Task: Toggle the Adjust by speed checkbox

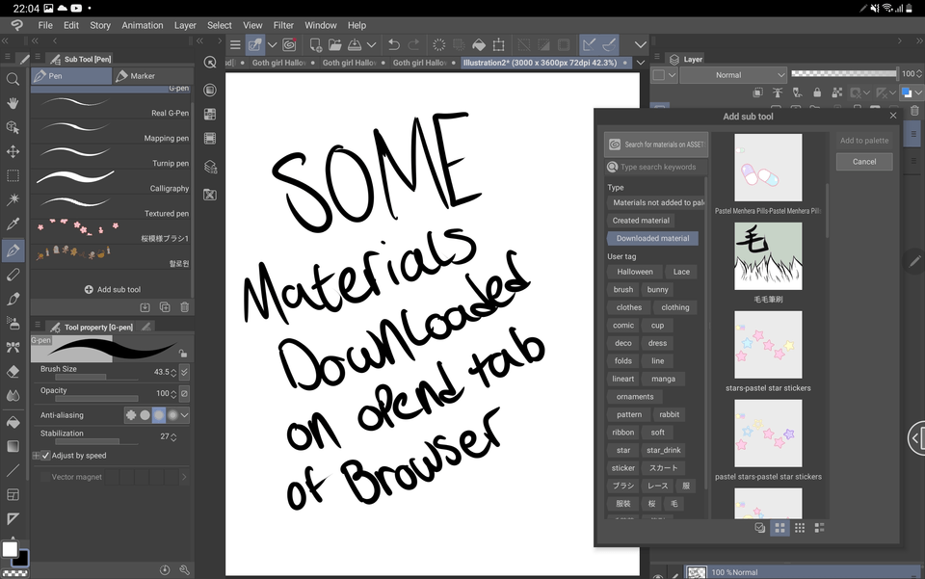Action: [x=45, y=455]
